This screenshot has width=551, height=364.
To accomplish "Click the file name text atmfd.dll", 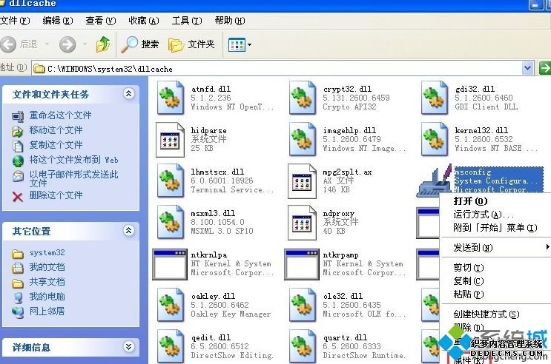I will pyautogui.click(x=211, y=89).
